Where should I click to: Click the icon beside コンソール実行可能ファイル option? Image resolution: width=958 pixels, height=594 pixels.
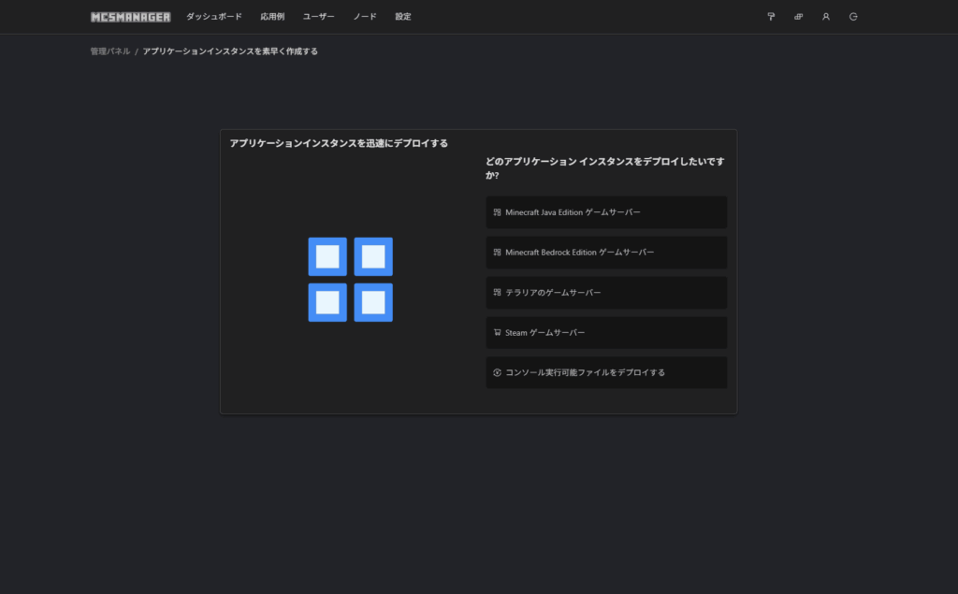click(x=498, y=372)
